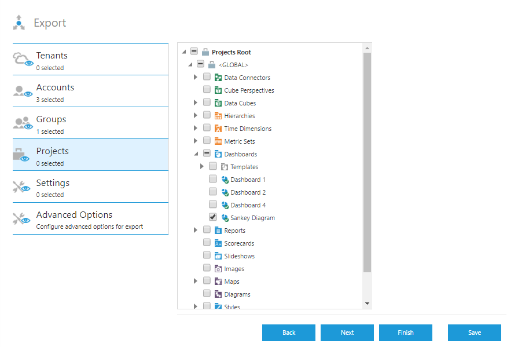Click the Cube Perspectives icon
Viewport: 518px width, 347px height.
tap(218, 90)
